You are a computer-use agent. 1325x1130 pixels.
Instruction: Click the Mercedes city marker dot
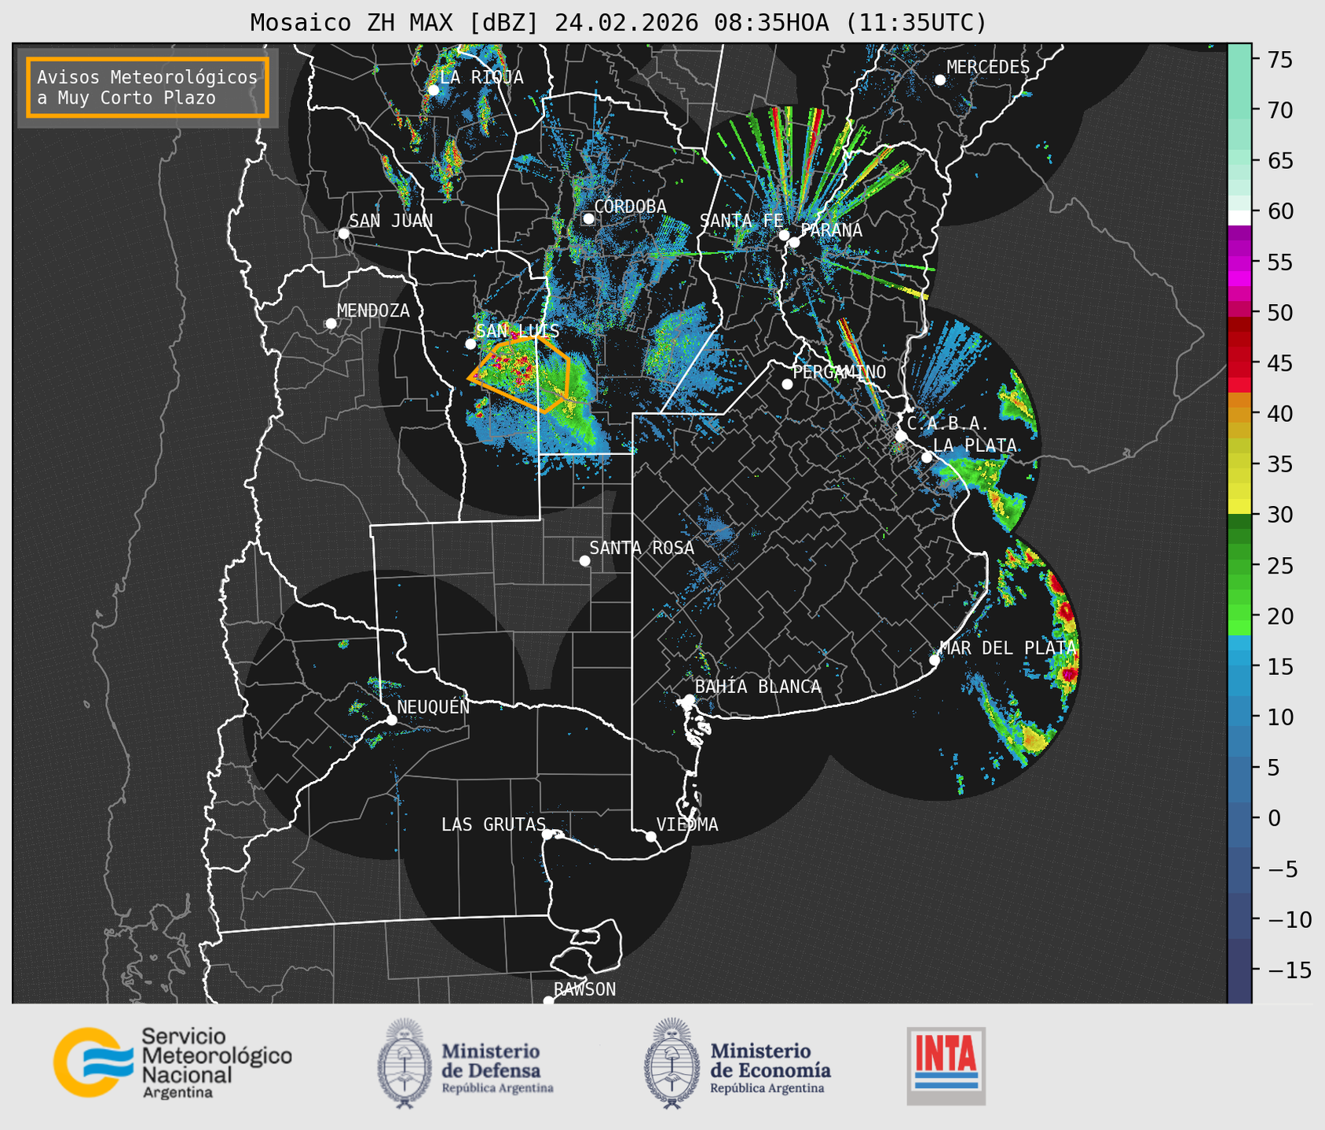point(939,80)
